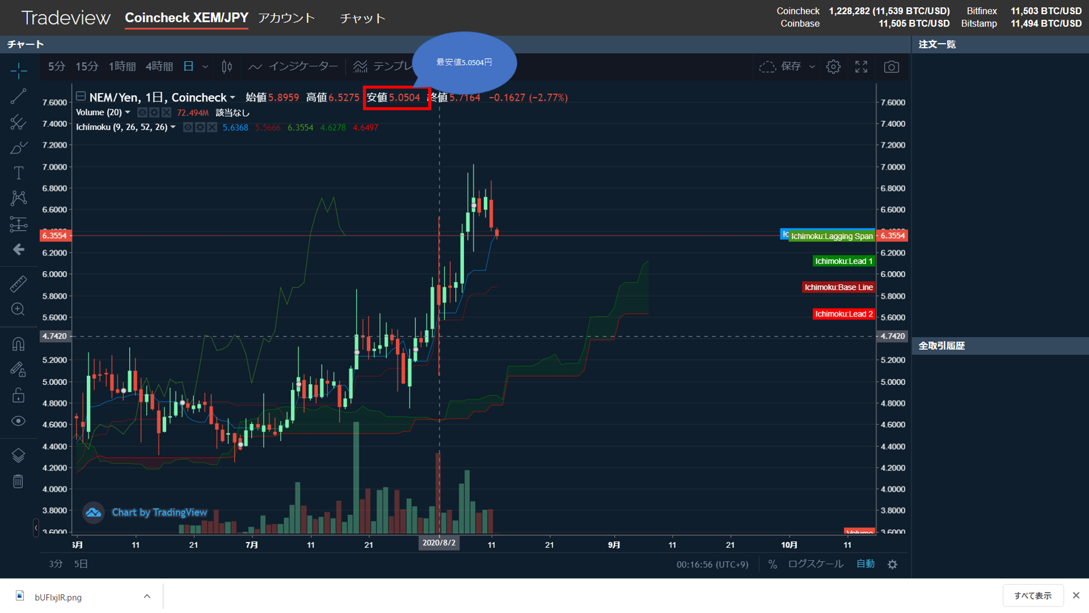Select the crosshair cursor tool
The width and height of the screenshot is (1089, 613).
pos(18,71)
